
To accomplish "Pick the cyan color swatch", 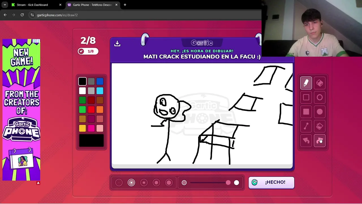I will tap(100, 91).
